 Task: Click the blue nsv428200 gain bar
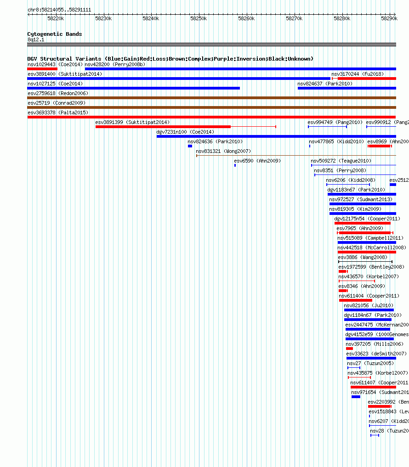240,69
